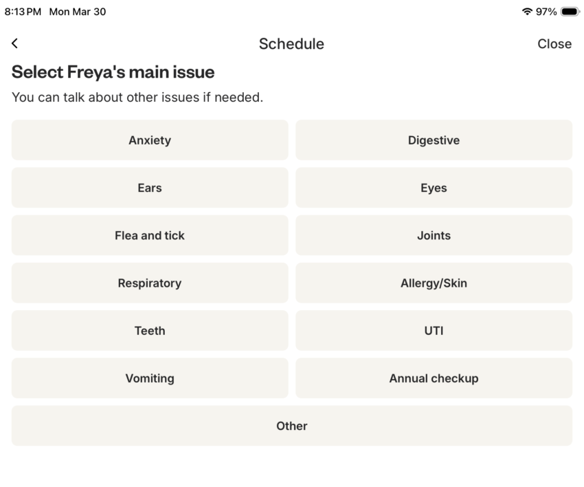
Task: Choose Flea and tick option
Action: coord(150,235)
